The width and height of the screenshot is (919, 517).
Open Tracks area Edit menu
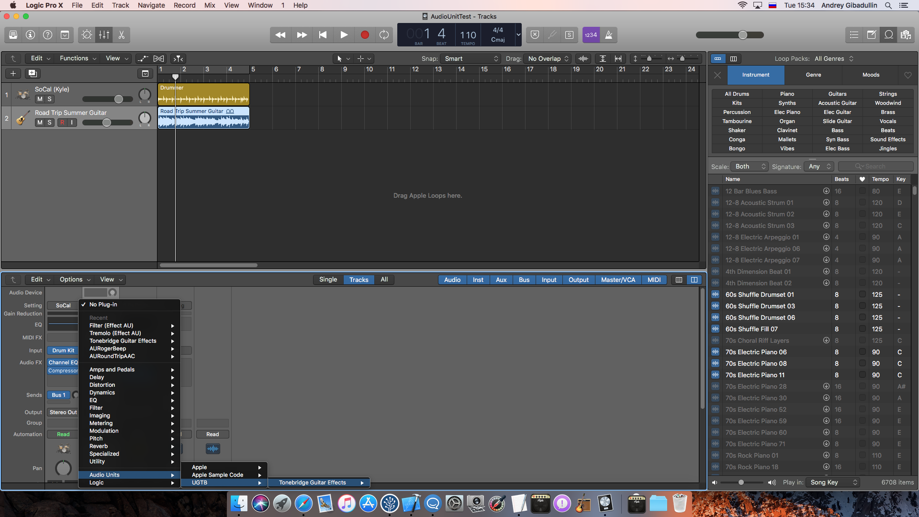pos(40,58)
